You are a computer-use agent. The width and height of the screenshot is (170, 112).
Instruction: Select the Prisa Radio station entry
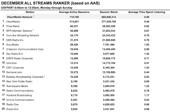coord(13,26)
